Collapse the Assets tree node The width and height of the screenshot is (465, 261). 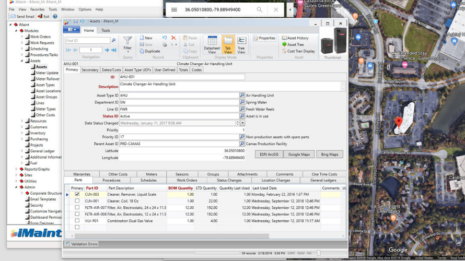point(22,61)
